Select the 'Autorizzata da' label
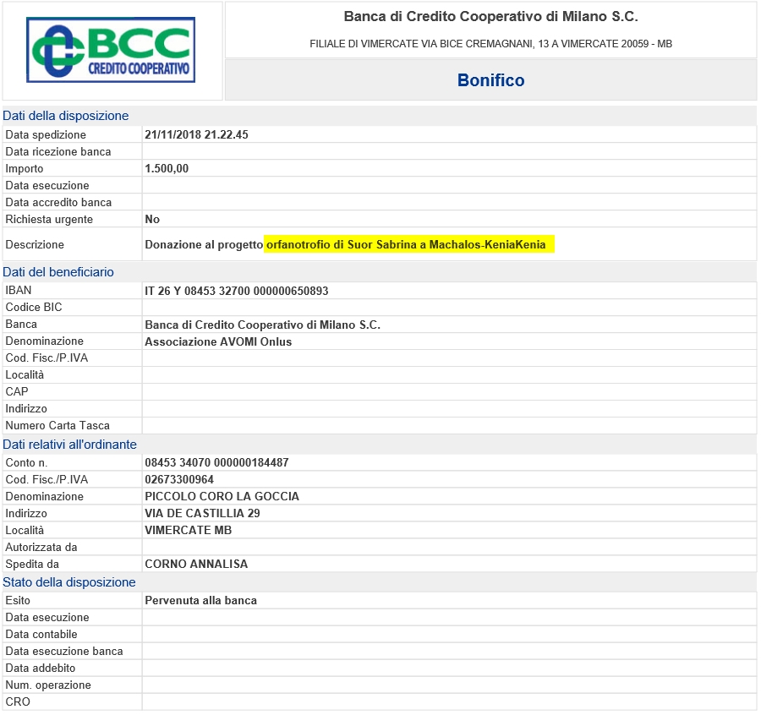 (41, 547)
